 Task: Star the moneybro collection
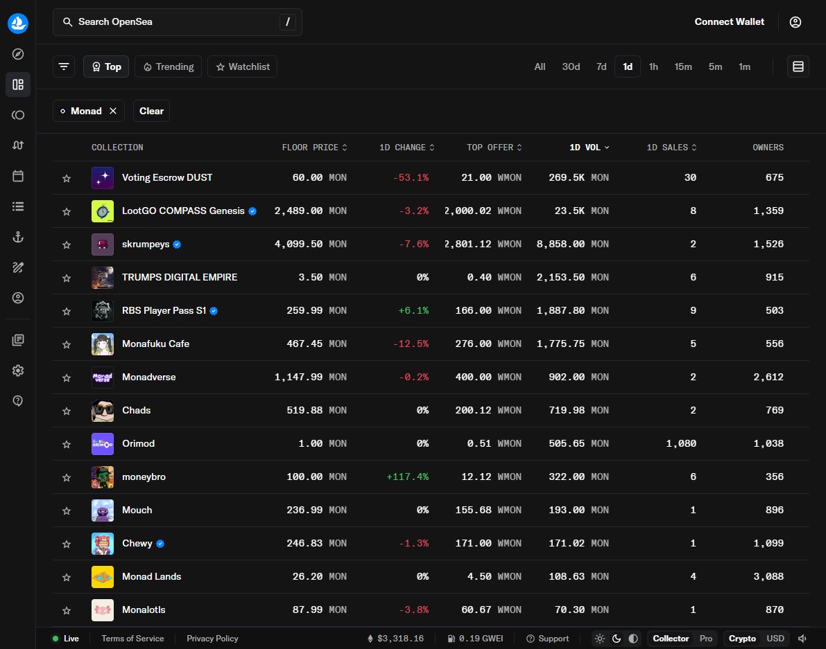pyautogui.click(x=67, y=477)
